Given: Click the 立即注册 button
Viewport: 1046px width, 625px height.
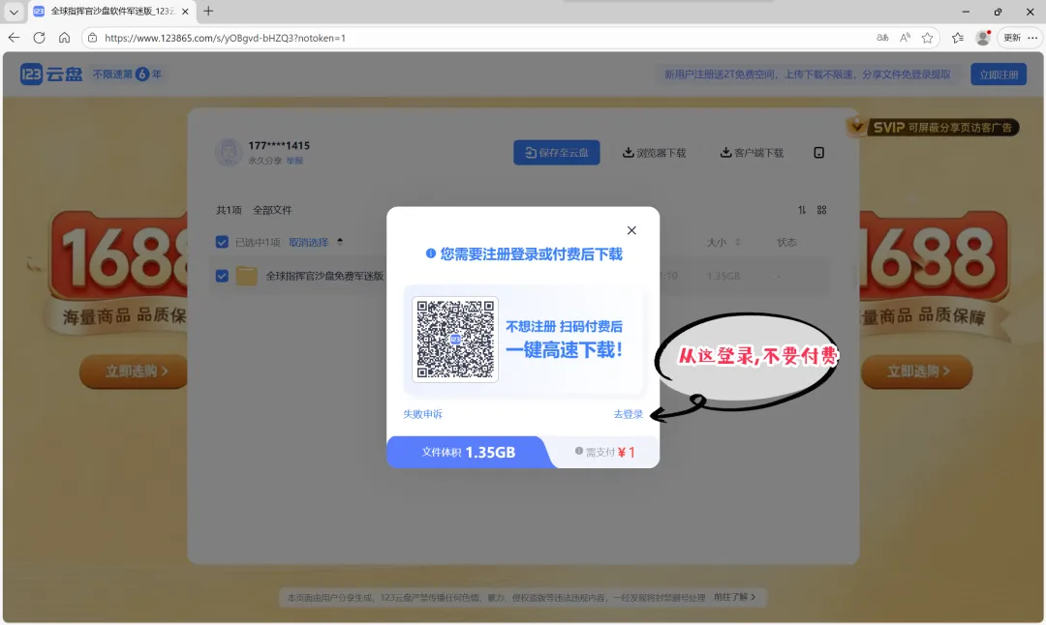Looking at the screenshot, I should (998, 74).
